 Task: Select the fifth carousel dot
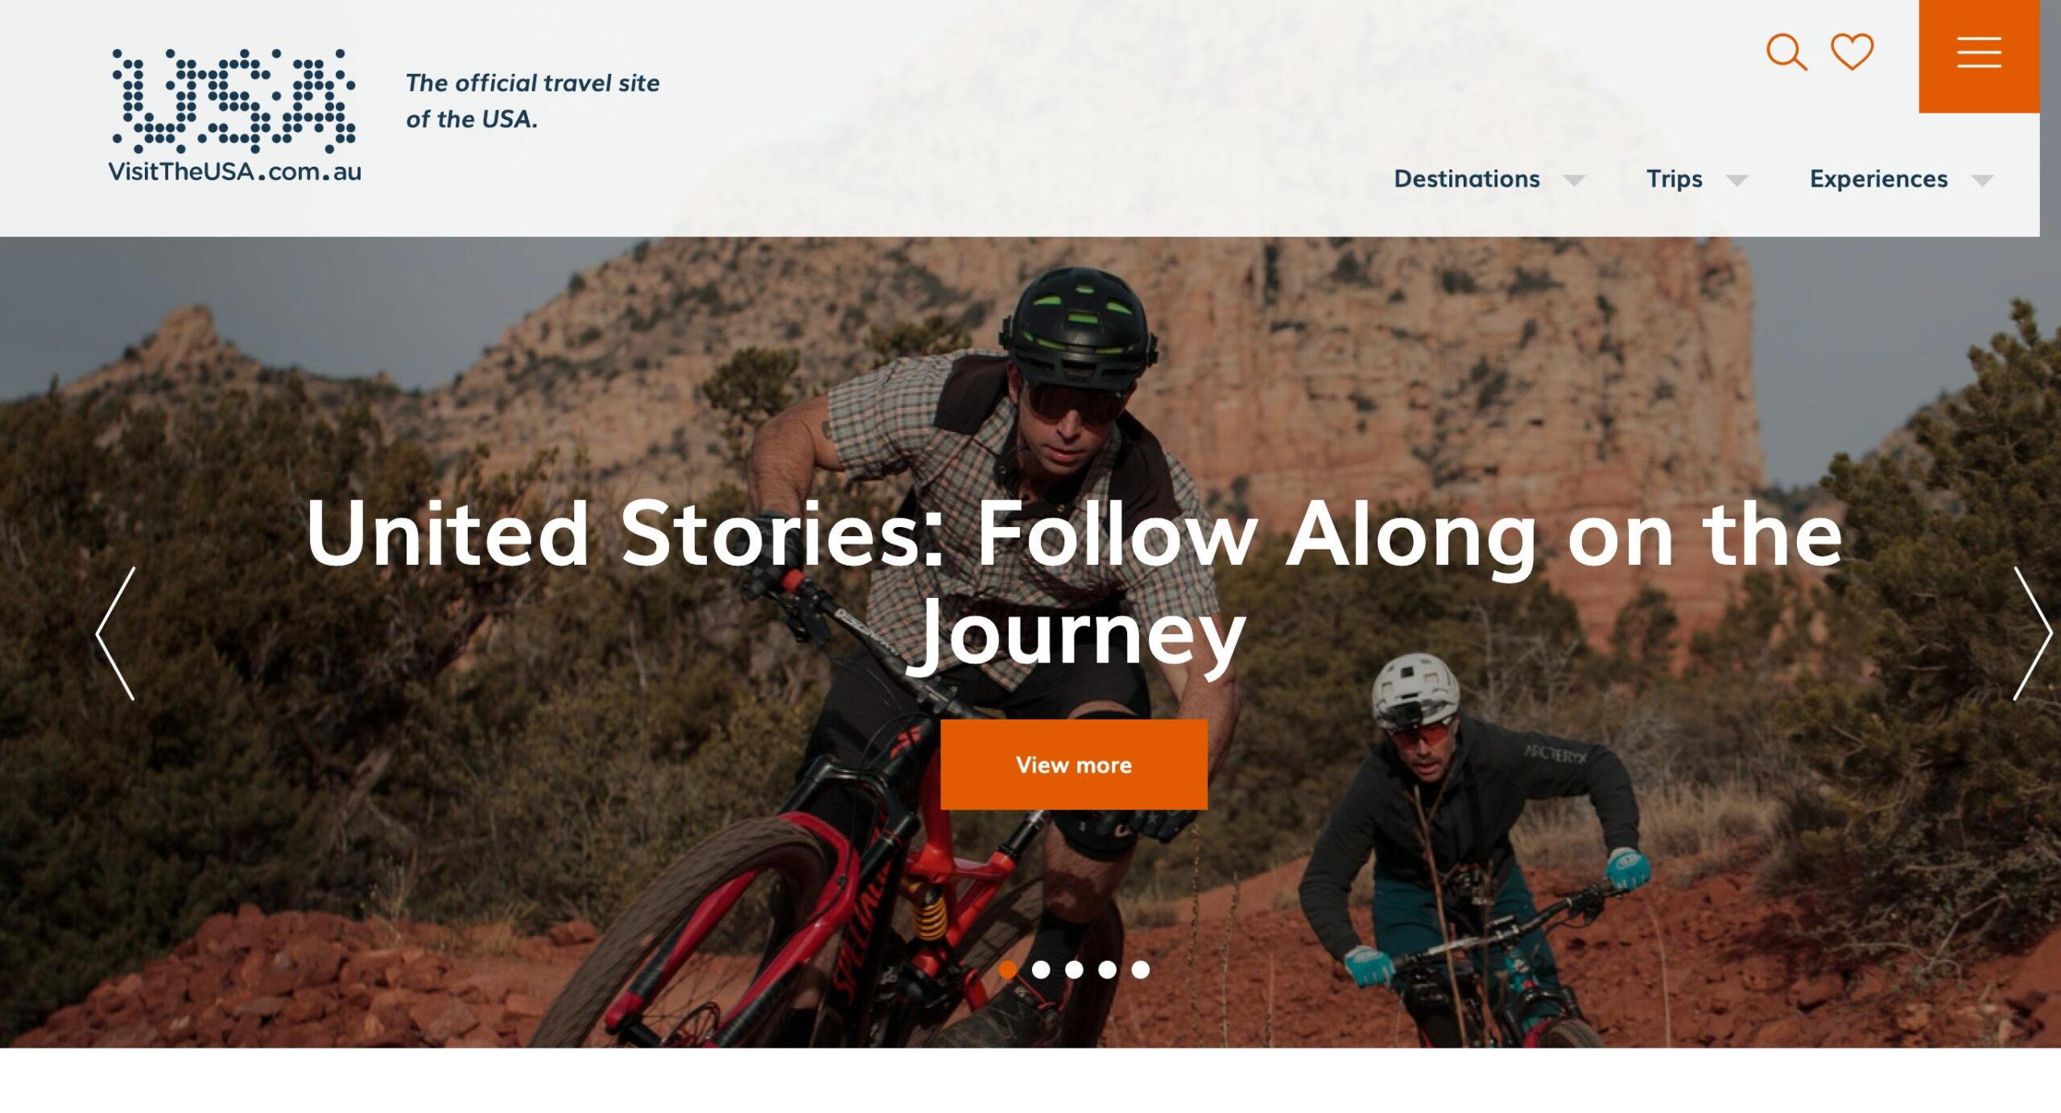pyautogui.click(x=1141, y=970)
